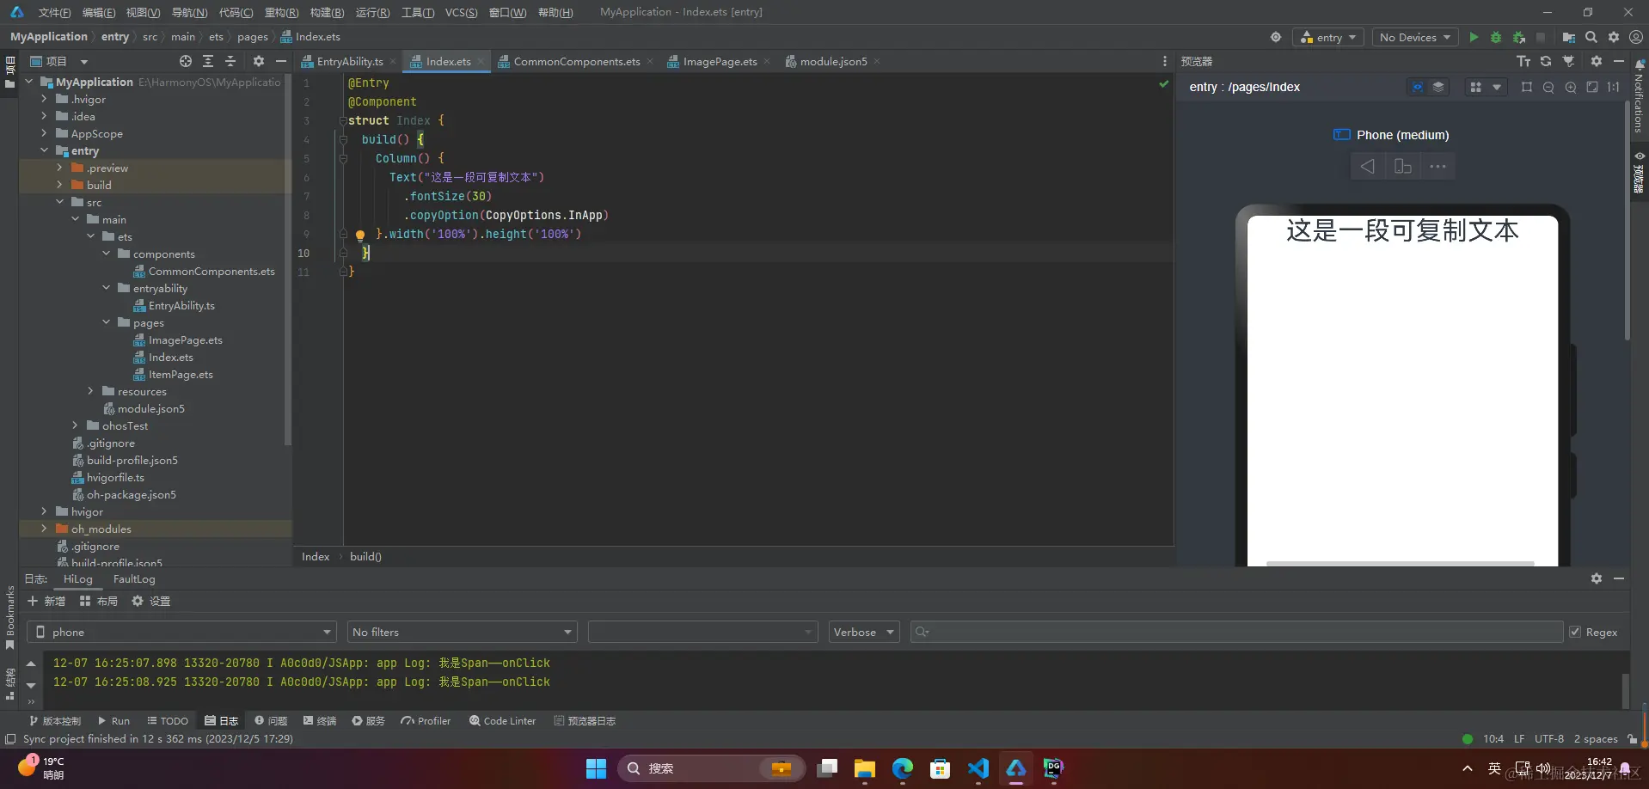
Task: Open No filters dropdown in HiLog
Action: click(x=462, y=632)
